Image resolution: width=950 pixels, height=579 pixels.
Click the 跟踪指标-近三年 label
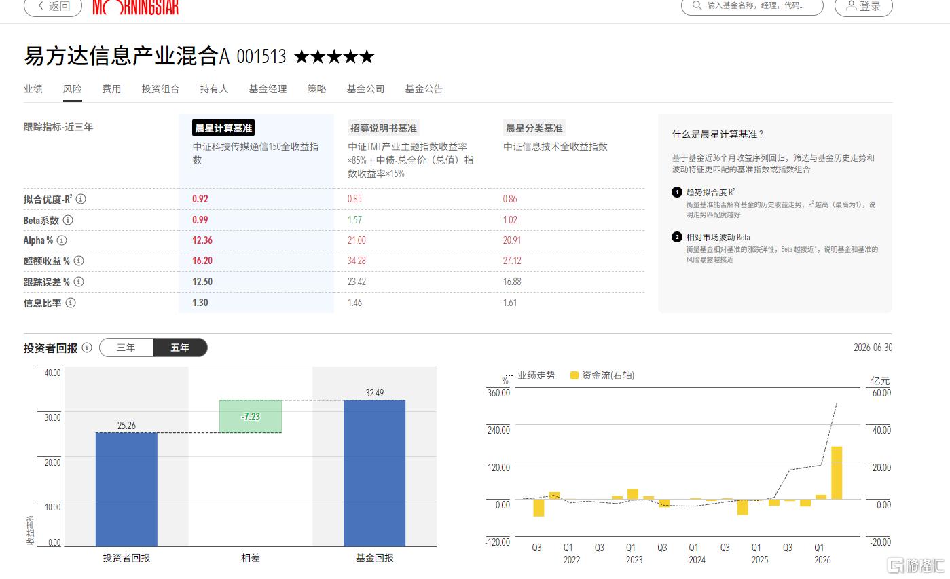[x=58, y=127]
